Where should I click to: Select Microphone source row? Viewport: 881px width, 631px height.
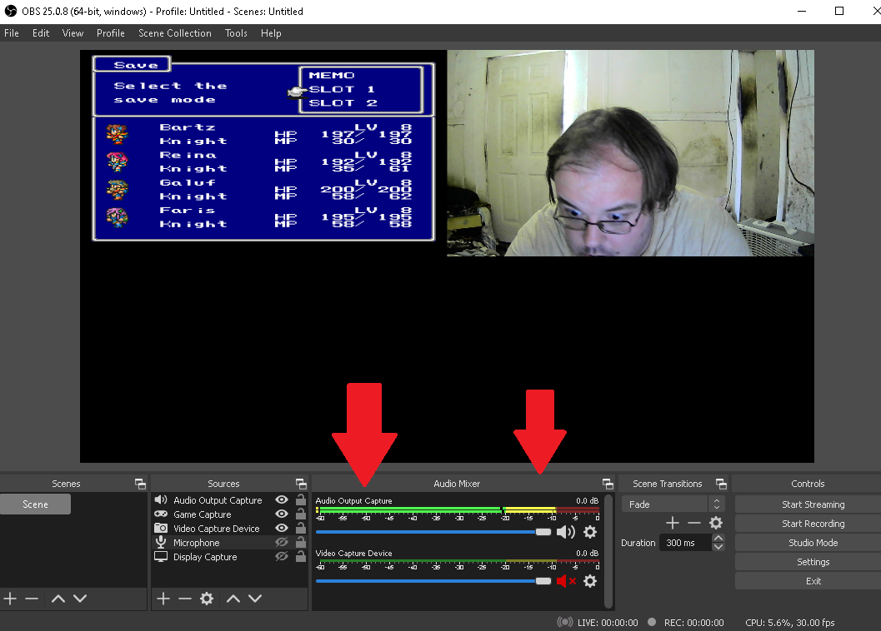pos(229,542)
